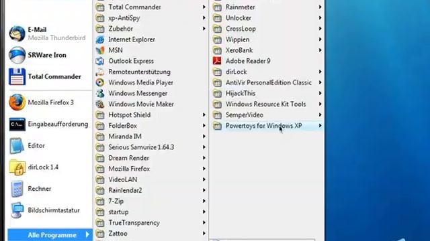
Task: Click the 7-Zip folder icon
Action: tap(100, 201)
